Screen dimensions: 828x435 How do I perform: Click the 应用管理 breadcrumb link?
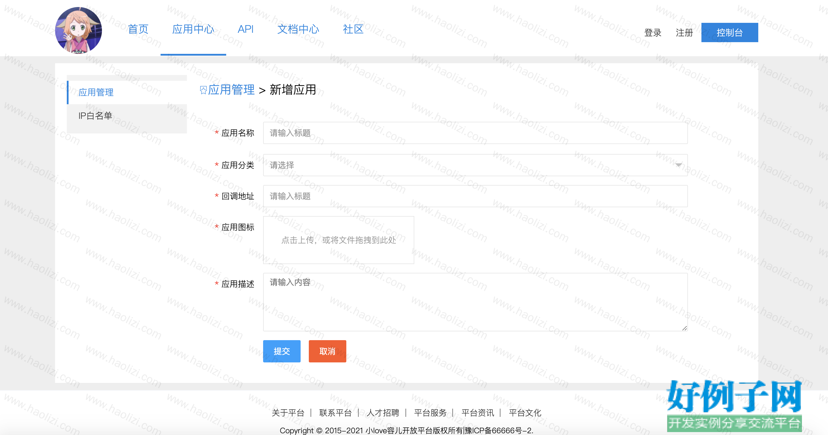point(231,90)
